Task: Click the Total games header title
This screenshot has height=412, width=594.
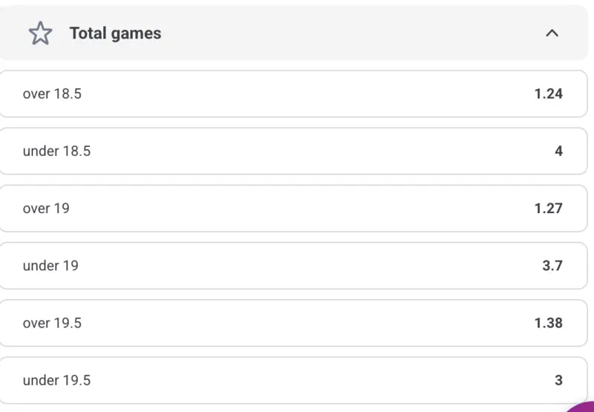Action: coord(115,33)
